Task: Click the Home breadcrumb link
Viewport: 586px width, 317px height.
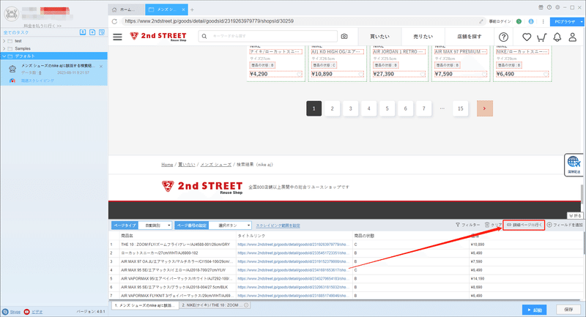Action: (x=167, y=165)
